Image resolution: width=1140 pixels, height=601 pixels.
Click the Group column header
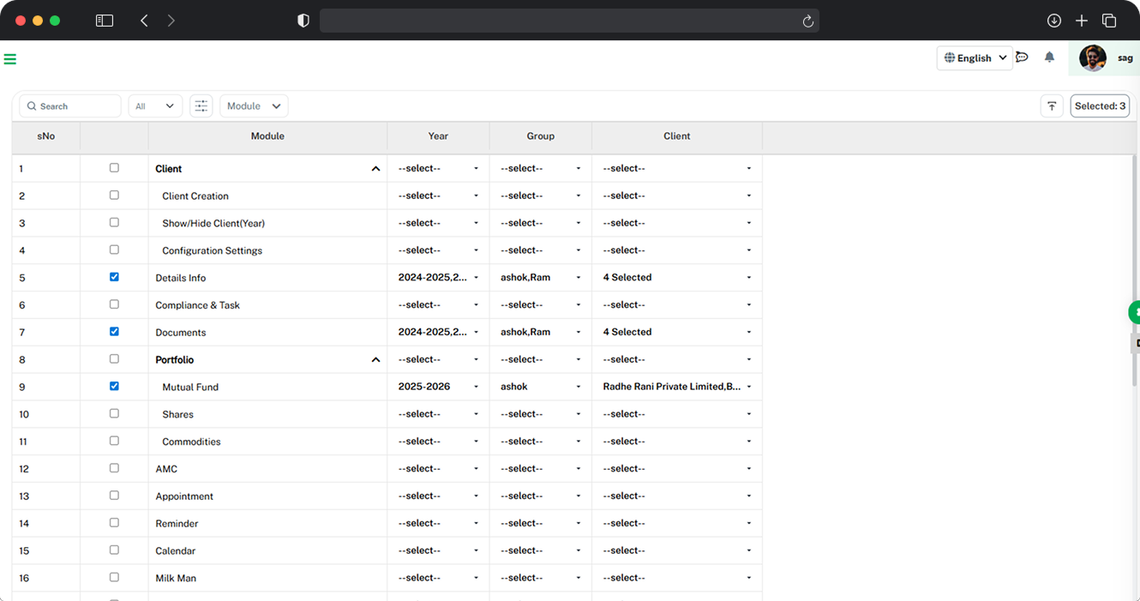540,136
